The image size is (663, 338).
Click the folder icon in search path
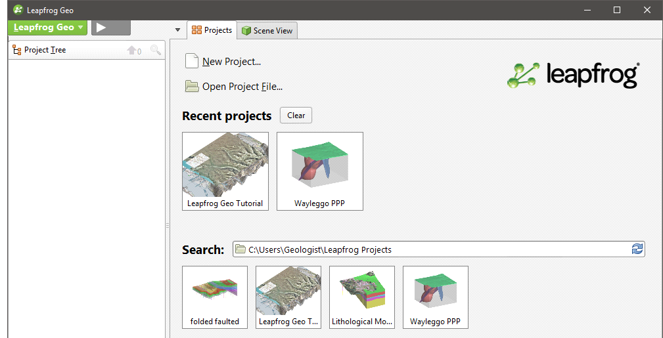click(240, 249)
